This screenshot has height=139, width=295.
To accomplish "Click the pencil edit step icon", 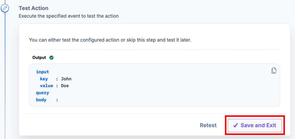I will pos(5,8).
